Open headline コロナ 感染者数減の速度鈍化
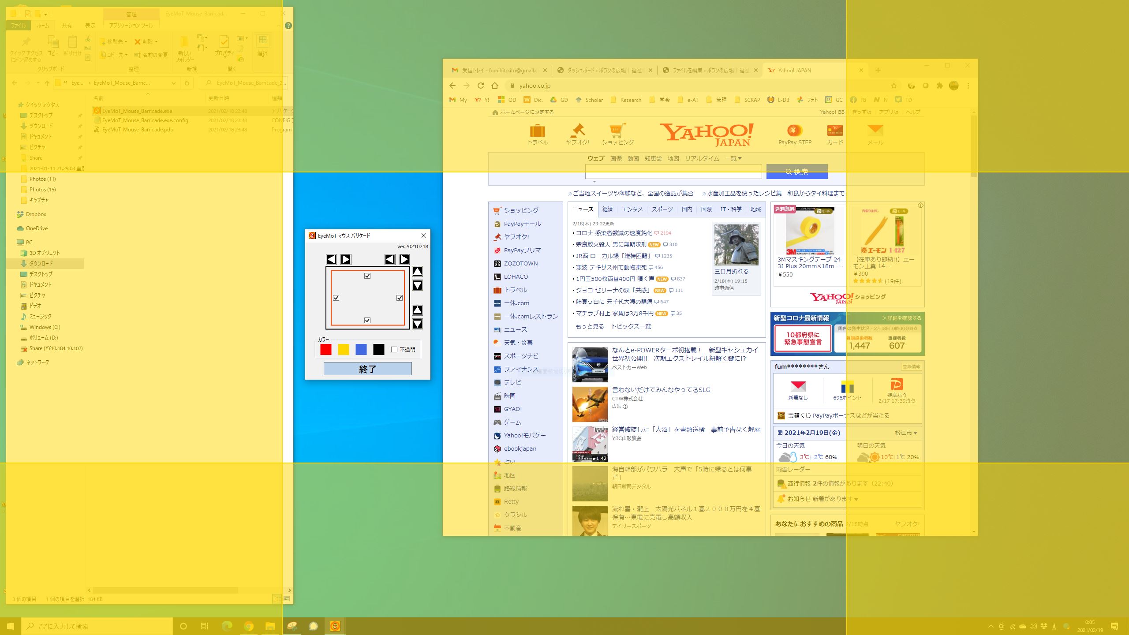 pyautogui.click(x=614, y=233)
